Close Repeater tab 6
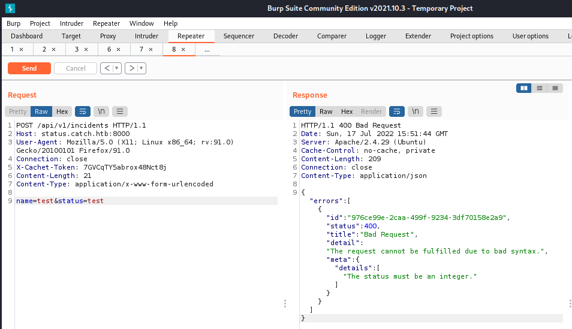The width and height of the screenshot is (572, 329). (119, 49)
